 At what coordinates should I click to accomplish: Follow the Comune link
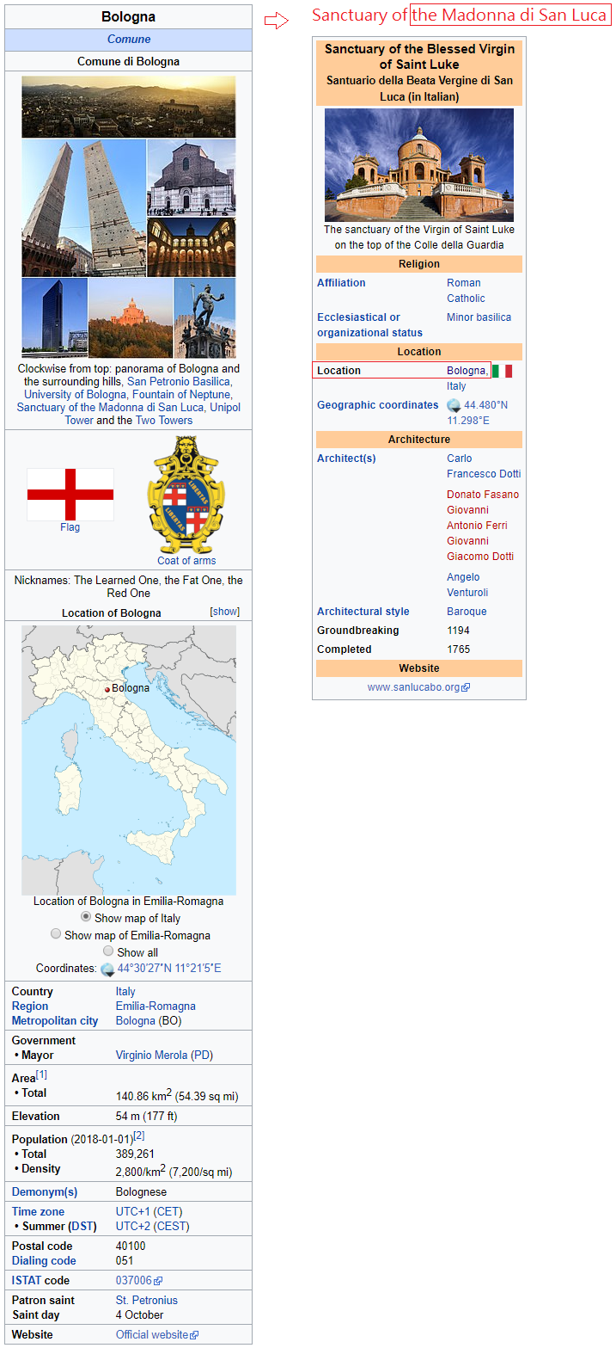129,39
